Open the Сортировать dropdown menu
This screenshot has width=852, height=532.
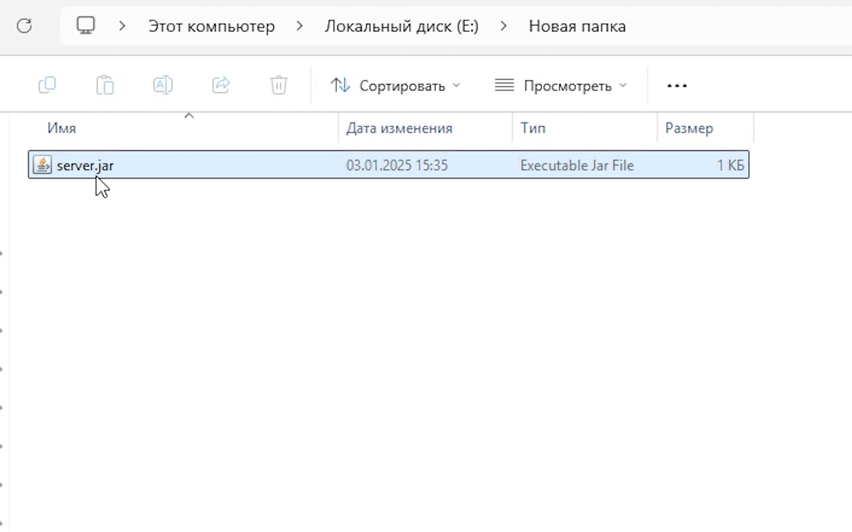pyautogui.click(x=395, y=86)
